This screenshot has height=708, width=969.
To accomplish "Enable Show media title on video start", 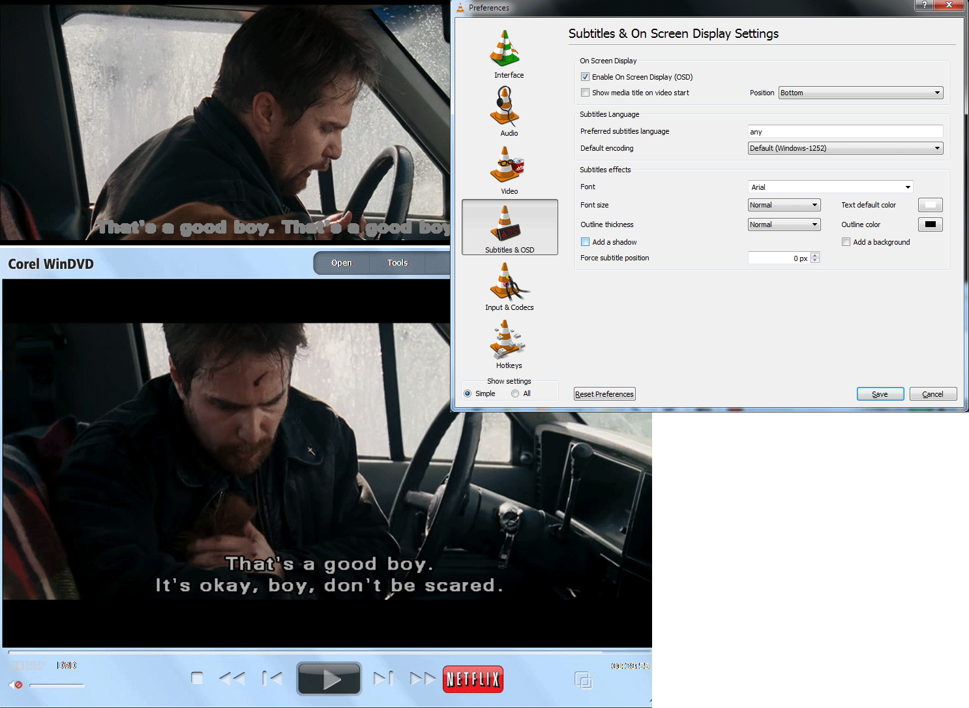I will click(585, 93).
